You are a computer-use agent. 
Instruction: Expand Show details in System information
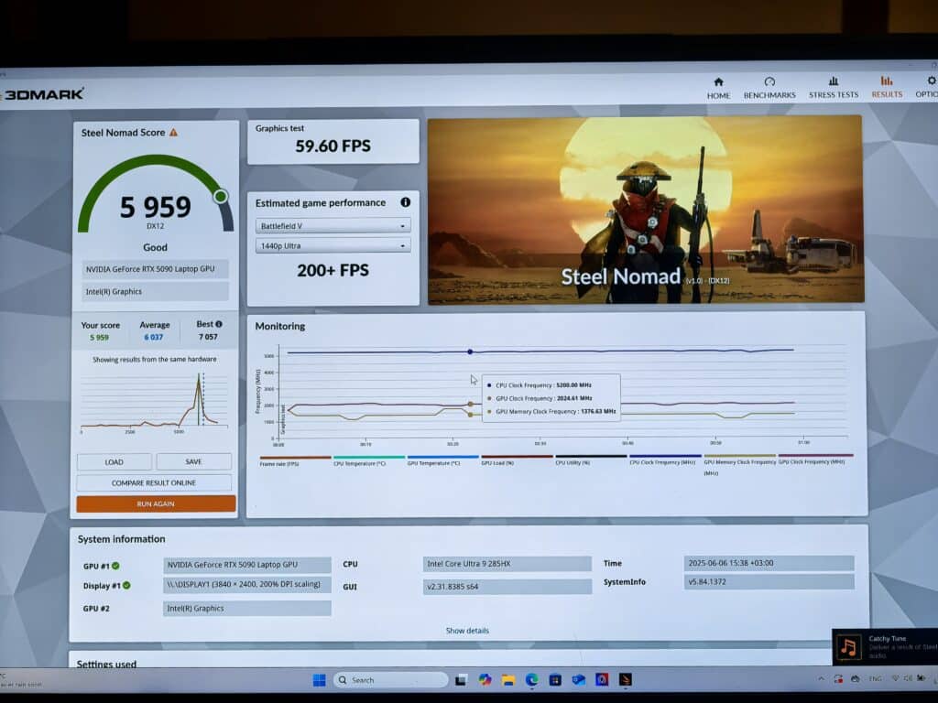click(467, 631)
